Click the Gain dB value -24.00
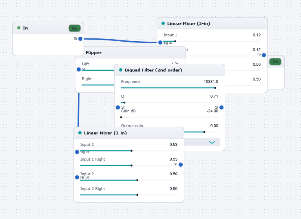 pyautogui.click(x=212, y=111)
